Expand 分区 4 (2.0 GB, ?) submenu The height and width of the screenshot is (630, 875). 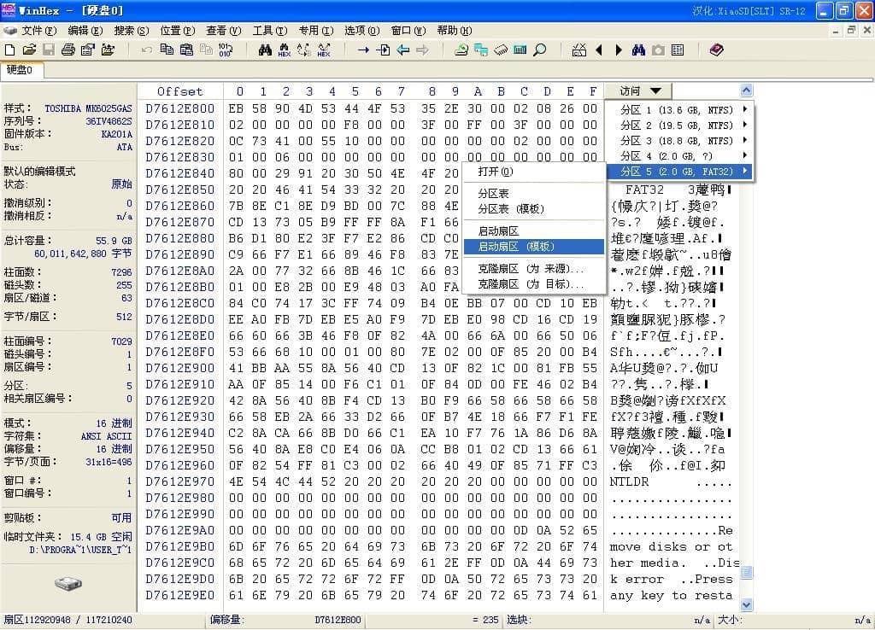coord(679,156)
